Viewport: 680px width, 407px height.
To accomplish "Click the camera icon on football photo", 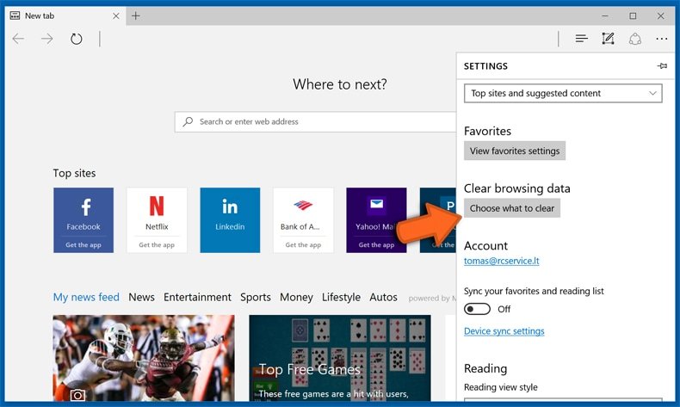I will click(77, 395).
